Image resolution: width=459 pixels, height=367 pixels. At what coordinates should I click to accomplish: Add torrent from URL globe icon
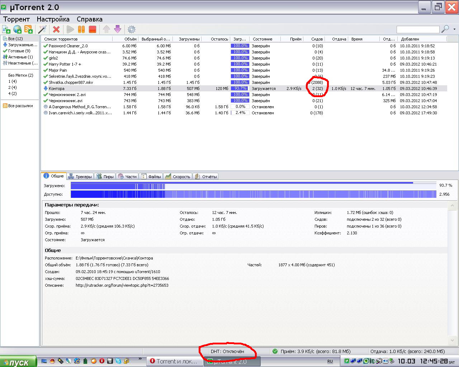pos(17,29)
